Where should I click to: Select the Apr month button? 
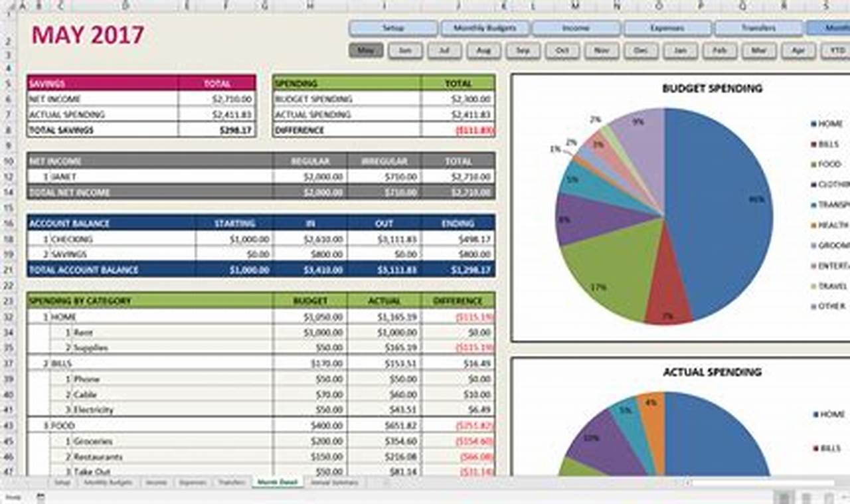coord(798,50)
